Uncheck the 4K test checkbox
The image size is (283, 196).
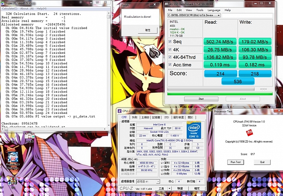click(170, 49)
